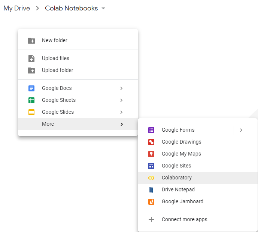Choose New folder from the menu
258x232 pixels.
[78, 40]
